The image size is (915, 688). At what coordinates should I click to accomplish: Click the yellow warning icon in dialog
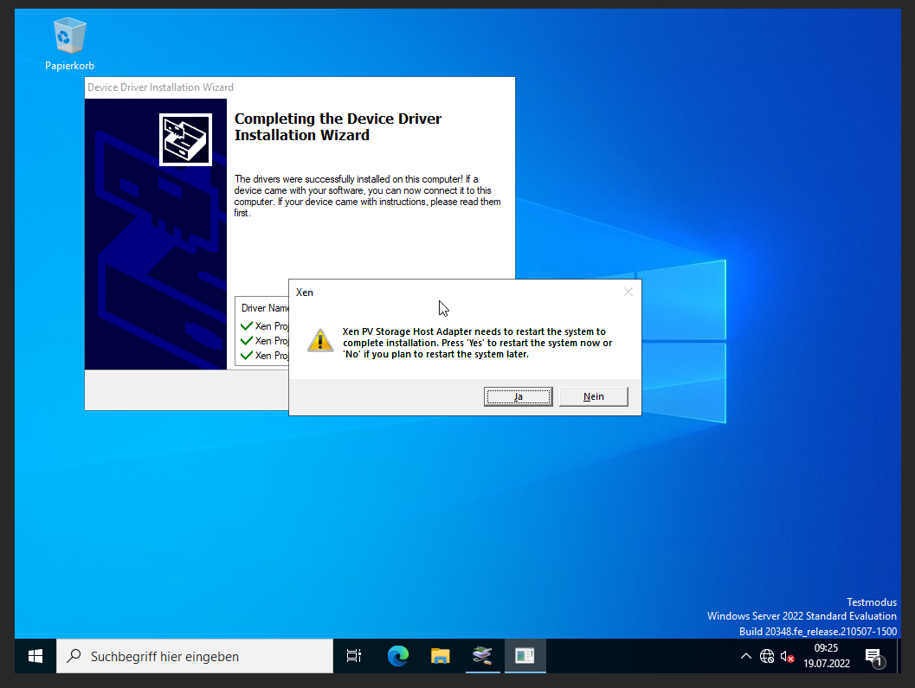(319, 339)
